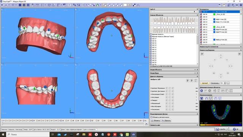Open value dropdown beside Окклюзионн. button
Image resolution: width=243 pixels, height=137 pixels.
pos(225,83)
